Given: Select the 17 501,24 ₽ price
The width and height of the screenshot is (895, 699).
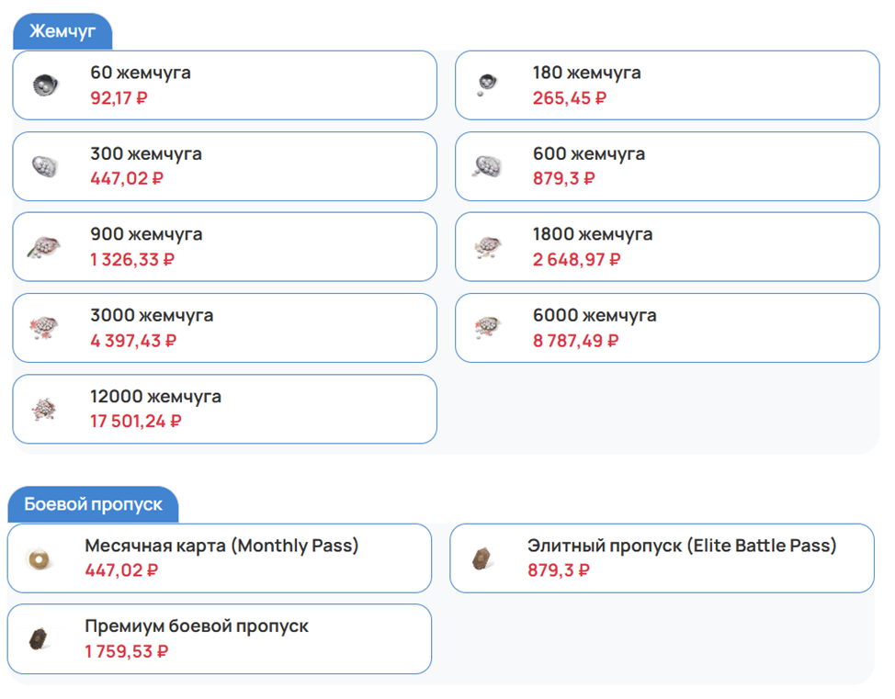Looking at the screenshot, I should [x=135, y=422].
